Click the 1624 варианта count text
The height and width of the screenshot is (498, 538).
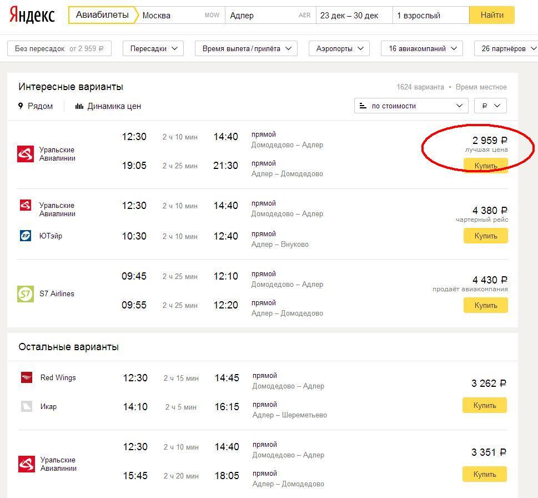420,87
